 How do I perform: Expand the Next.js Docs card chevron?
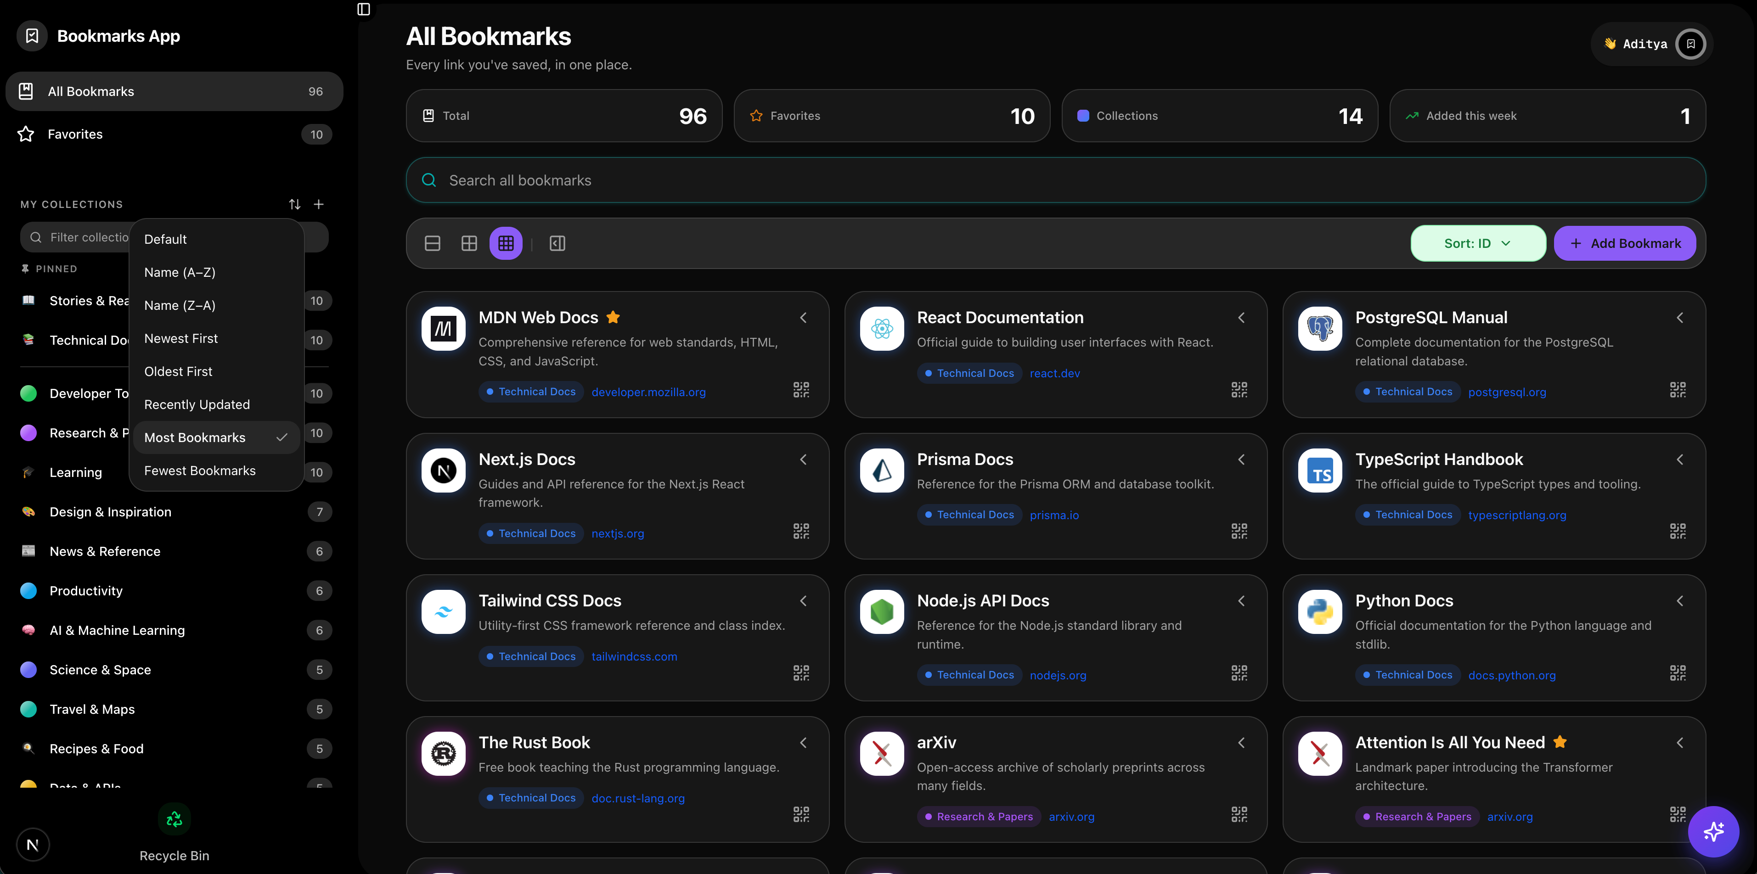pyautogui.click(x=803, y=459)
